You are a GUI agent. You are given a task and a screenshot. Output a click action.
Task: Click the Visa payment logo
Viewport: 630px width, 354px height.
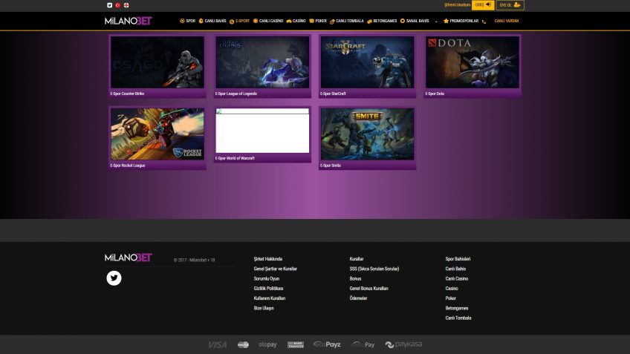pos(218,344)
